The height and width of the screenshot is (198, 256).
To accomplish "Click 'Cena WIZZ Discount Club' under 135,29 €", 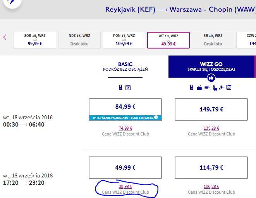I will click(211, 134).
